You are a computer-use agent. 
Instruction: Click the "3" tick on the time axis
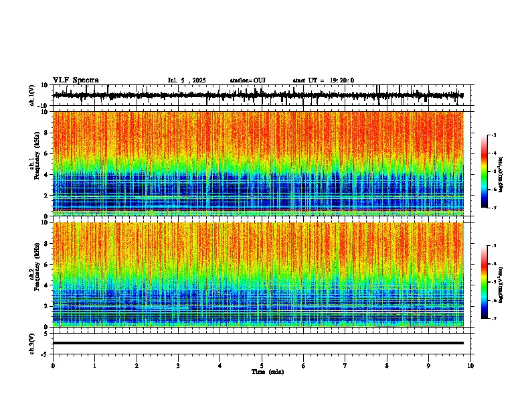coord(178,366)
